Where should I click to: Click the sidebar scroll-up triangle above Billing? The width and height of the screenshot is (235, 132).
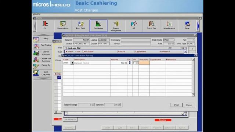pyautogui.click(x=43, y=34)
